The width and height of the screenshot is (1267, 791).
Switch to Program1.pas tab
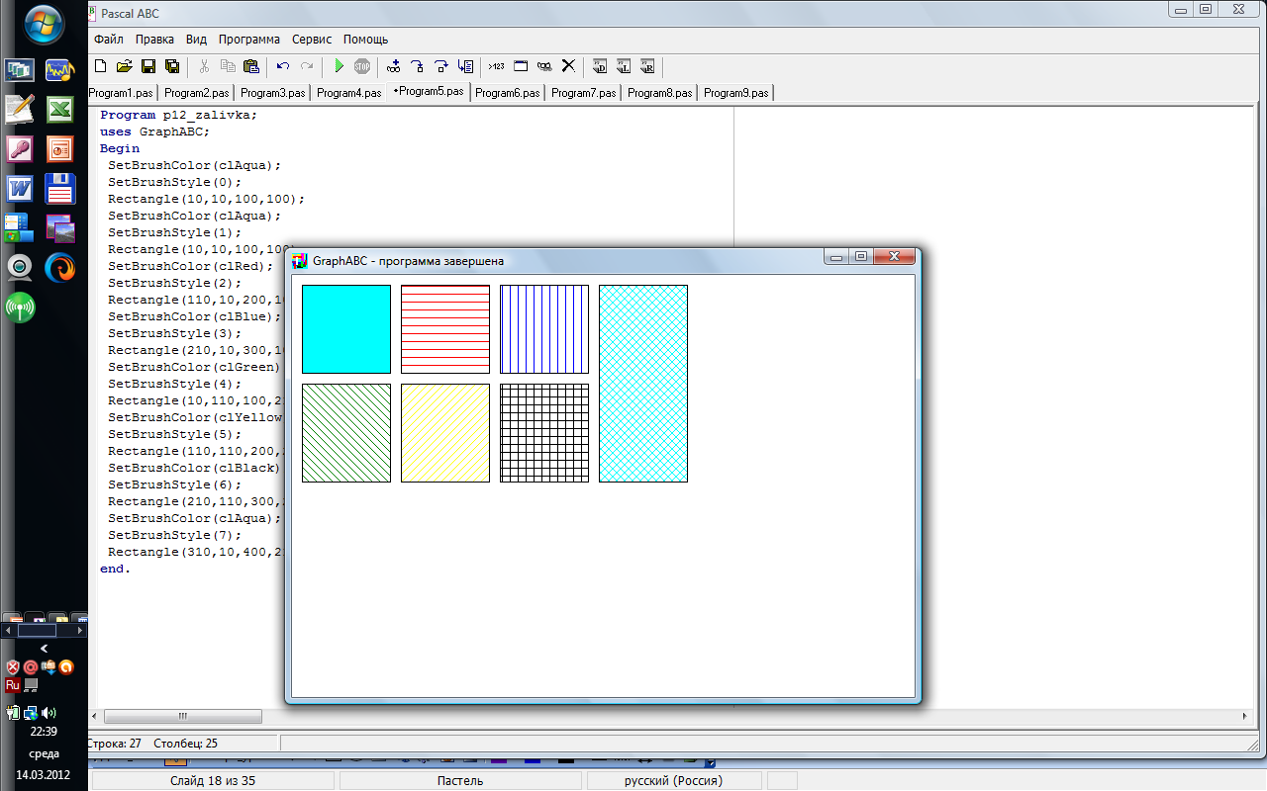coord(122,93)
